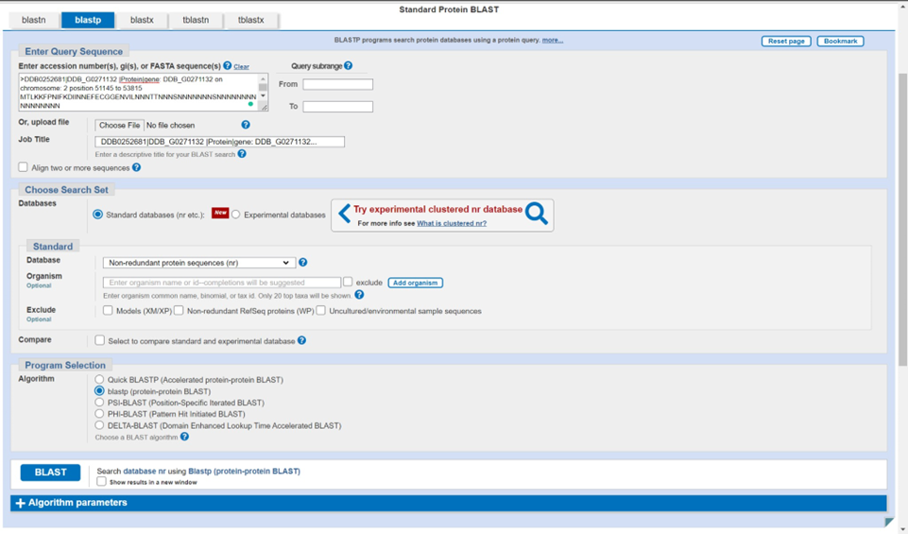Image resolution: width=908 pixels, height=534 pixels.
Task: Select Standard databases (nr etc.) radio button
Action: pos(98,215)
